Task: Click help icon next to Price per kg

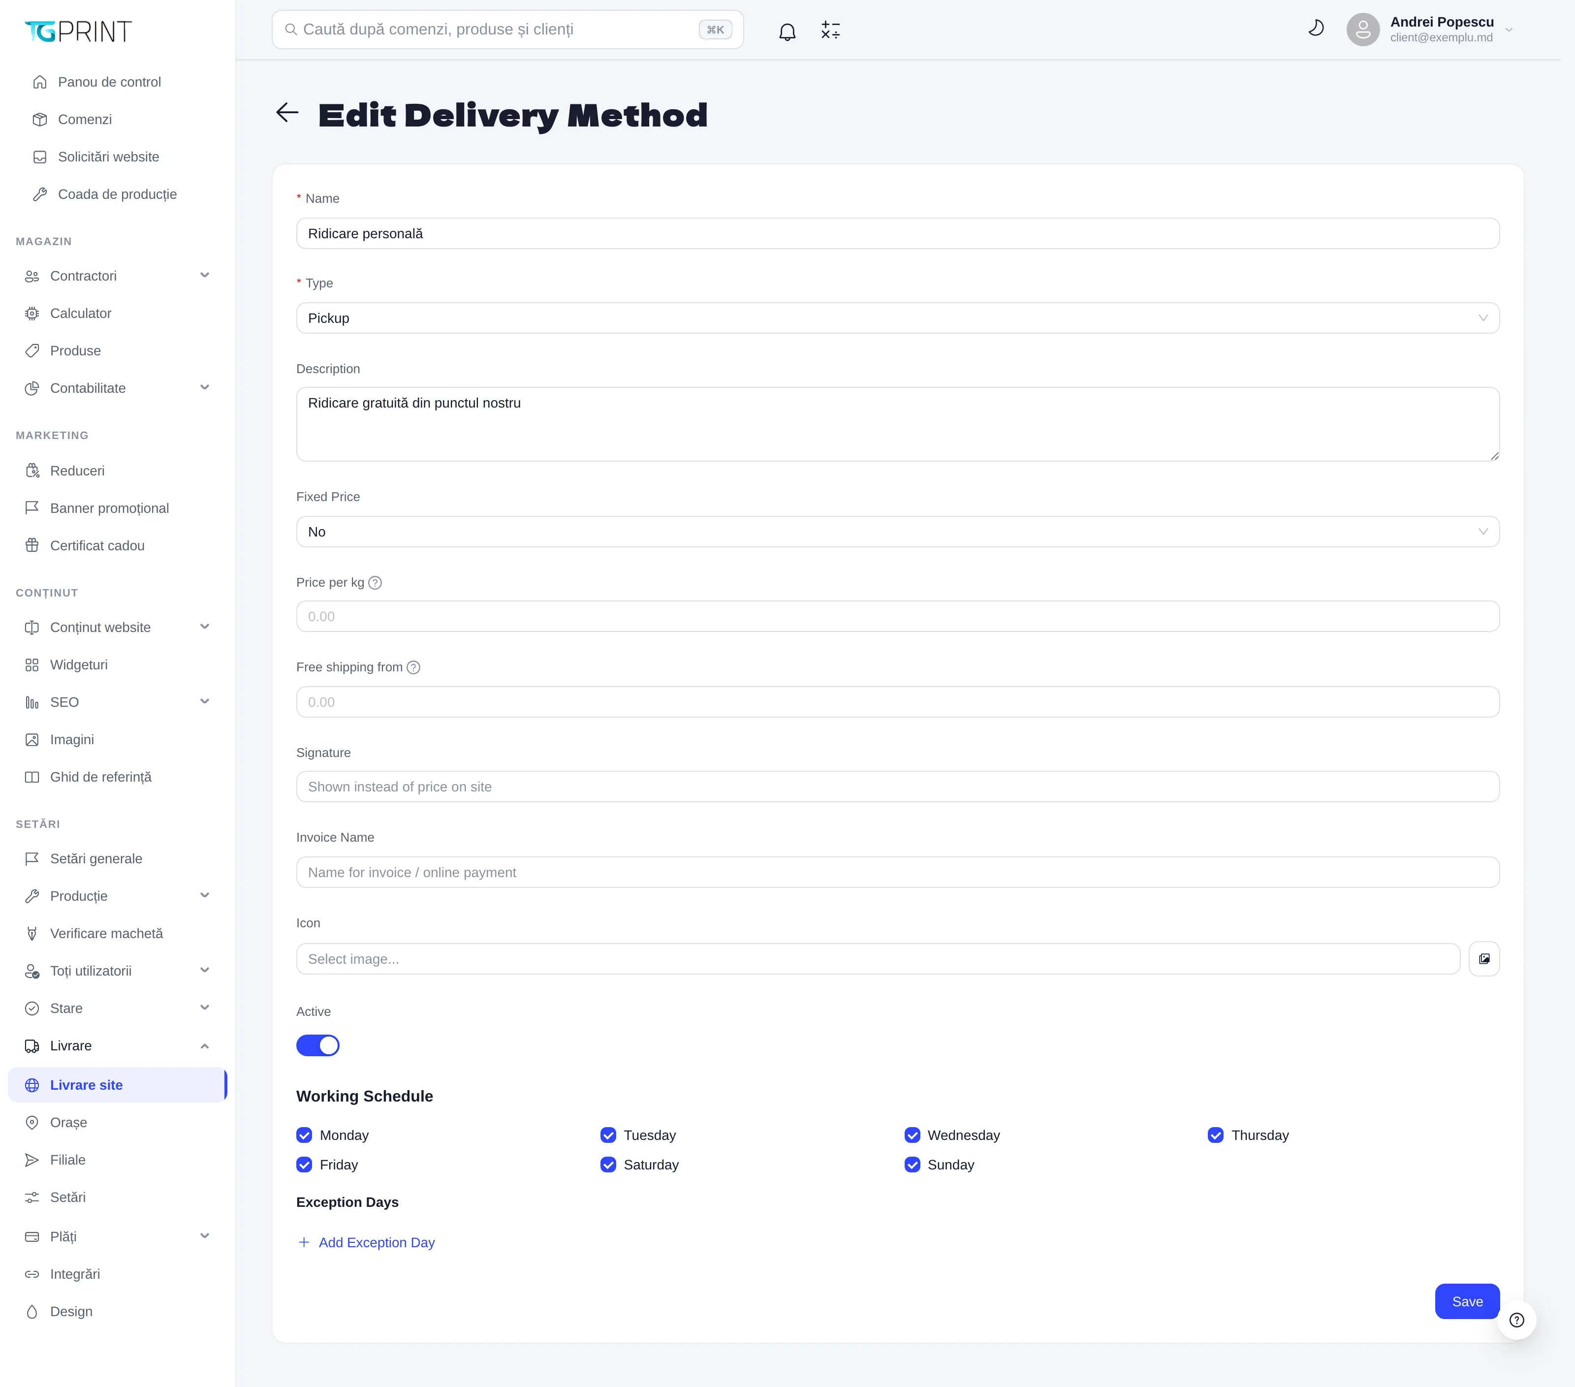Action: (375, 583)
